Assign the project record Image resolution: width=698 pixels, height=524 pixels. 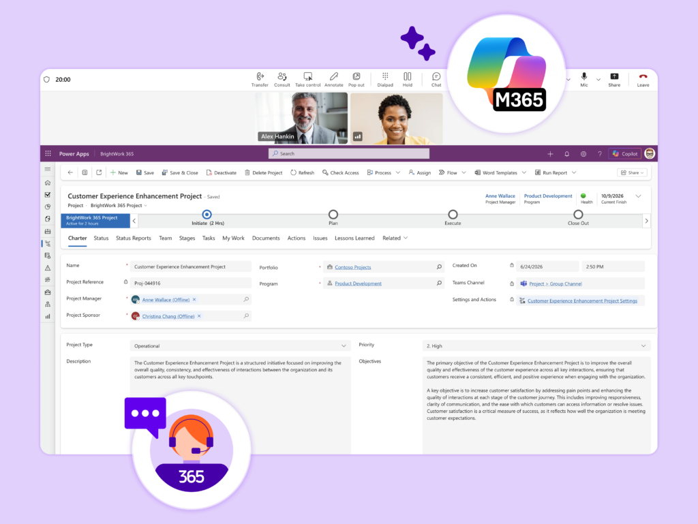coord(419,172)
